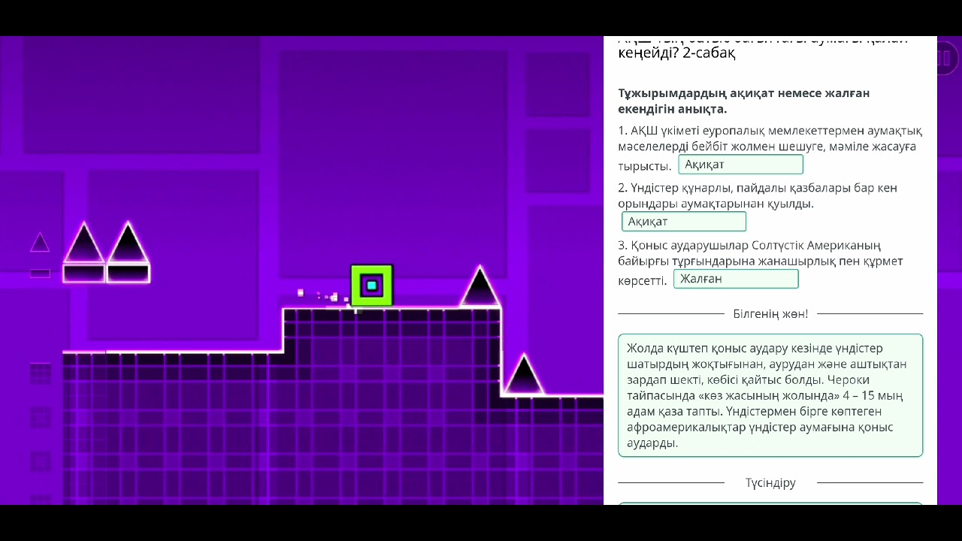
Task: Click the instruction 'Тұжырымдардың ақиқат немесе жалған'
Action: point(744,101)
